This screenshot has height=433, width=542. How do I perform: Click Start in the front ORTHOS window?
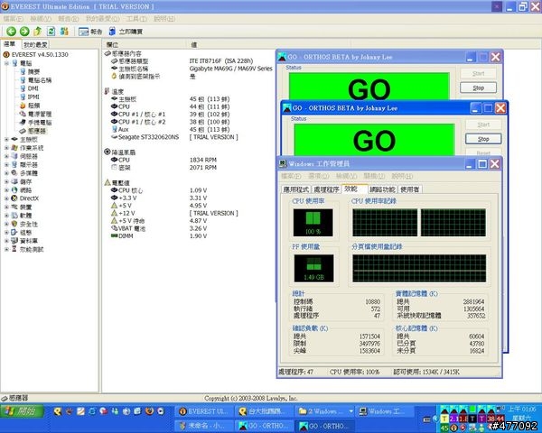(483, 124)
